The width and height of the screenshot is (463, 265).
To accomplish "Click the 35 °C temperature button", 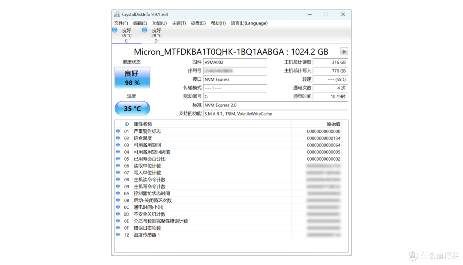I will click(x=132, y=109).
